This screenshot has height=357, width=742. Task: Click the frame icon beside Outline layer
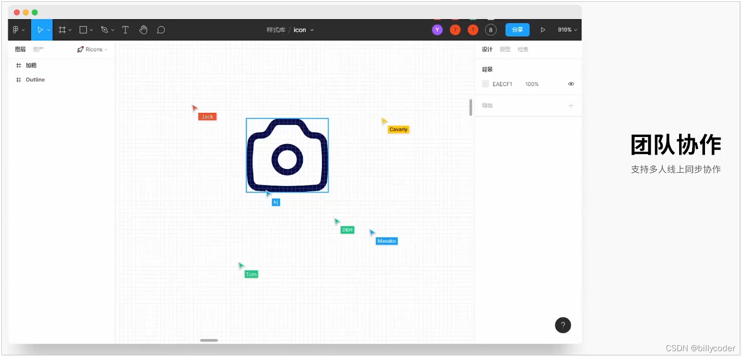18,80
